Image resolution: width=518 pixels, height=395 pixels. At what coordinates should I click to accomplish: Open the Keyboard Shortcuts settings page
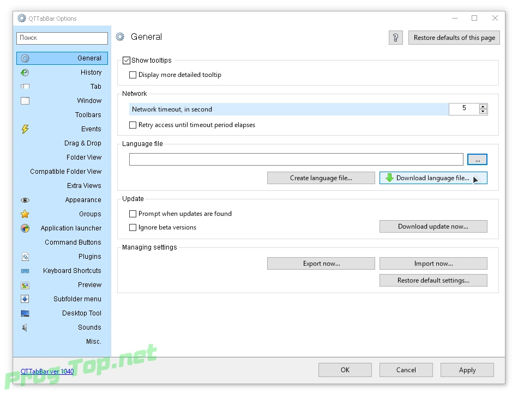click(x=62, y=271)
